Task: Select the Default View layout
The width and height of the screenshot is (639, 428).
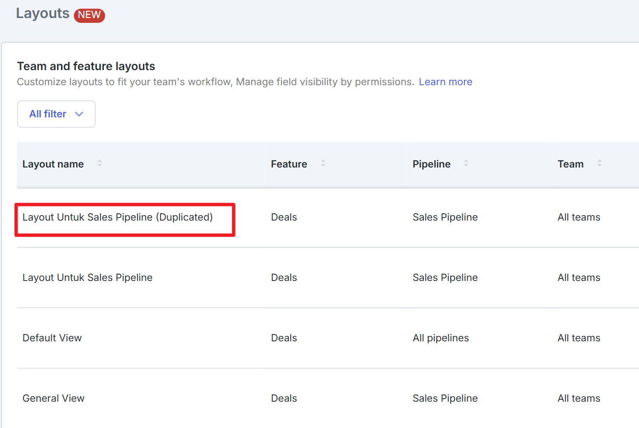Action: coord(52,338)
